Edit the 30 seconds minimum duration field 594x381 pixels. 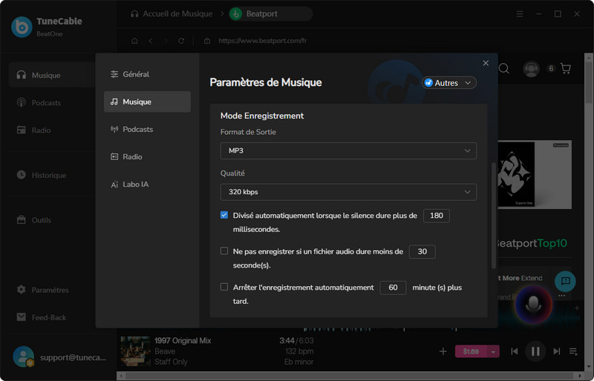[422, 251]
